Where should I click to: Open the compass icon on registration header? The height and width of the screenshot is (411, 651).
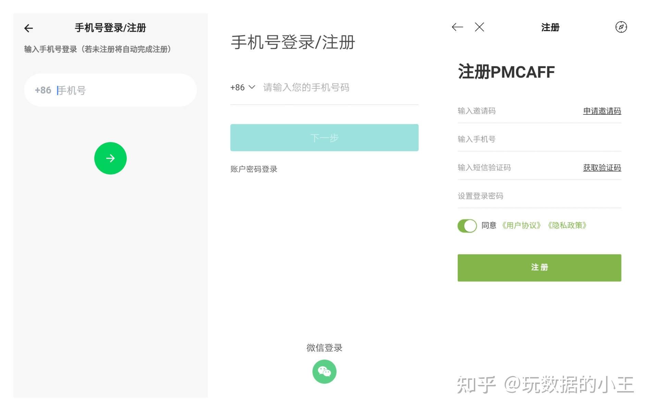(x=621, y=27)
